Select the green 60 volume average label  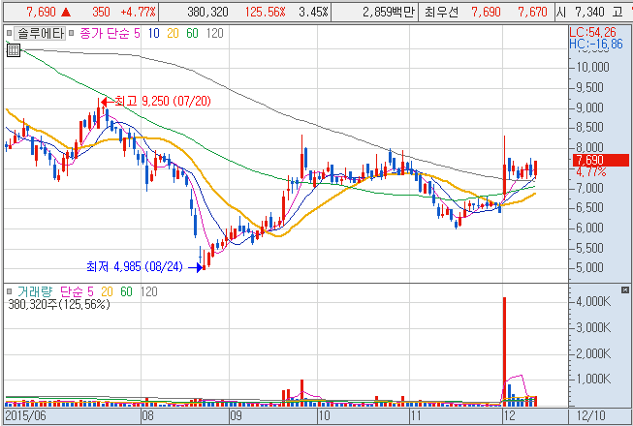click(x=126, y=291)
